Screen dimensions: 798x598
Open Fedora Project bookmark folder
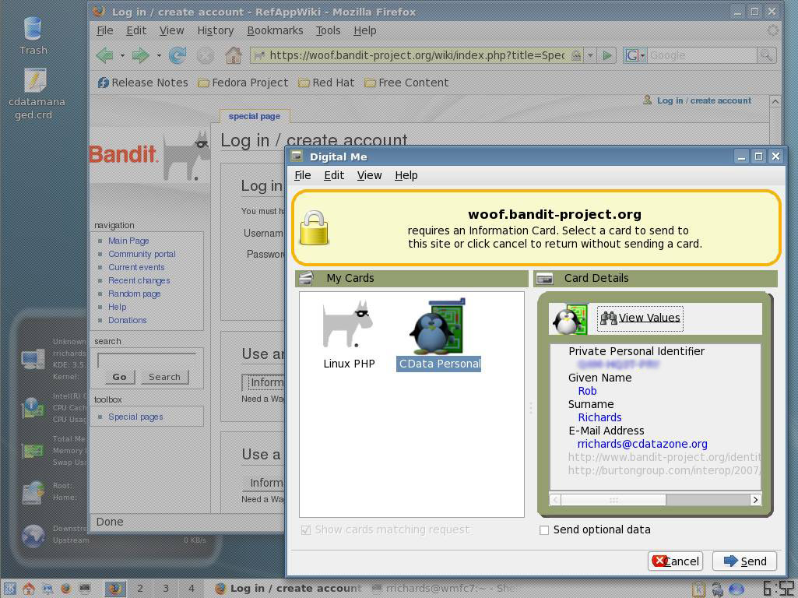click(243, 83)
